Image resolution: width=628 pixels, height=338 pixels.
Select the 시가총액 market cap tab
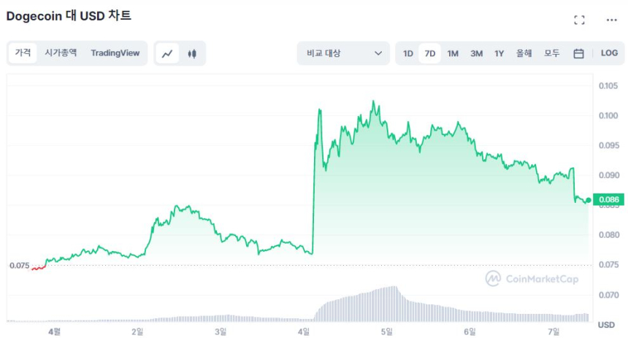coord(61,53)
